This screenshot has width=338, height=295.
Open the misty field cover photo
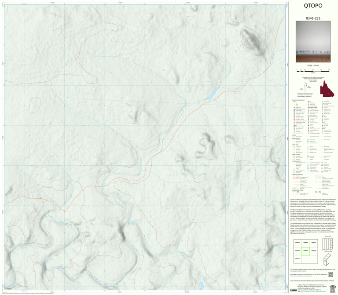(313, 42)
